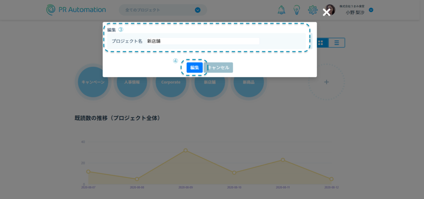Close the dialog with the X icon
Viewport: 424px width, 199px height.
tap(327, 12)
